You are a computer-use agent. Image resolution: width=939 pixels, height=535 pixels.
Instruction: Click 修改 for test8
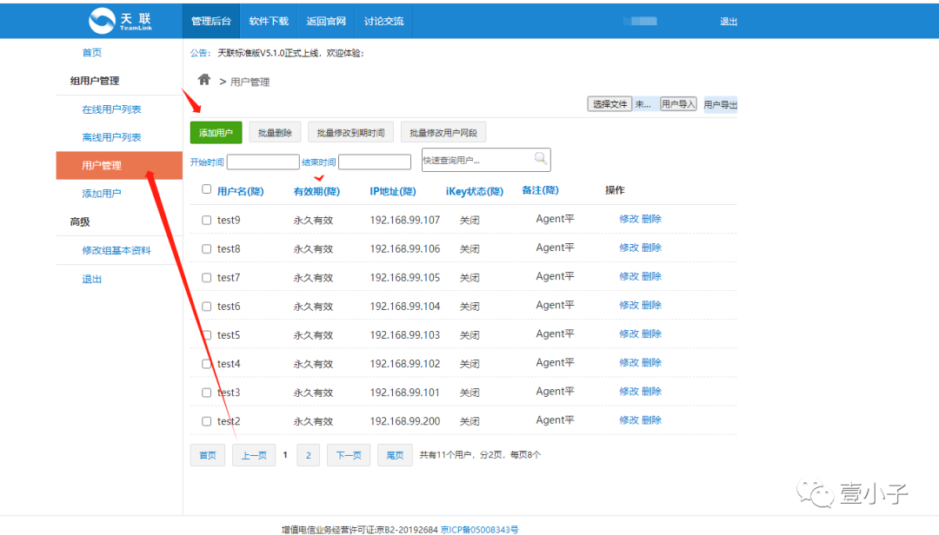tap(629, 248)
